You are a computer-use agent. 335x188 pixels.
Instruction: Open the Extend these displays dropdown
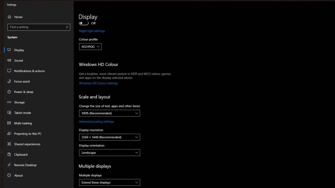109,182
